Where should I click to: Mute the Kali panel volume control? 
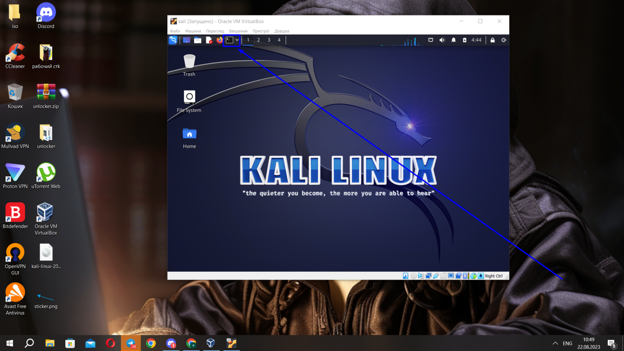[442, 40]
